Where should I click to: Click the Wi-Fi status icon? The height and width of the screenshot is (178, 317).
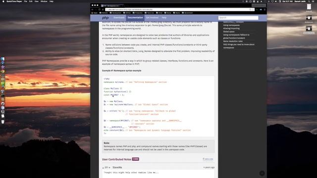click(272, 1)
